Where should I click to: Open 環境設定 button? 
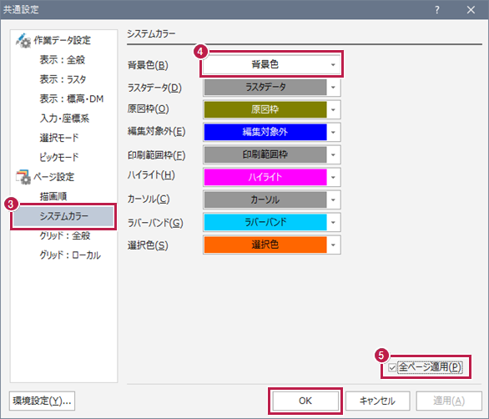(42, 401)
